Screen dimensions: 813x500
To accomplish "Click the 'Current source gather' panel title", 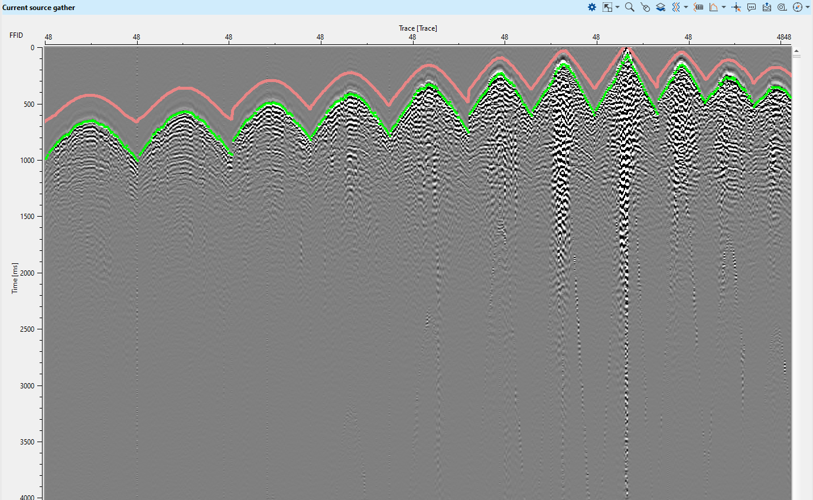I will coord(39,8).
